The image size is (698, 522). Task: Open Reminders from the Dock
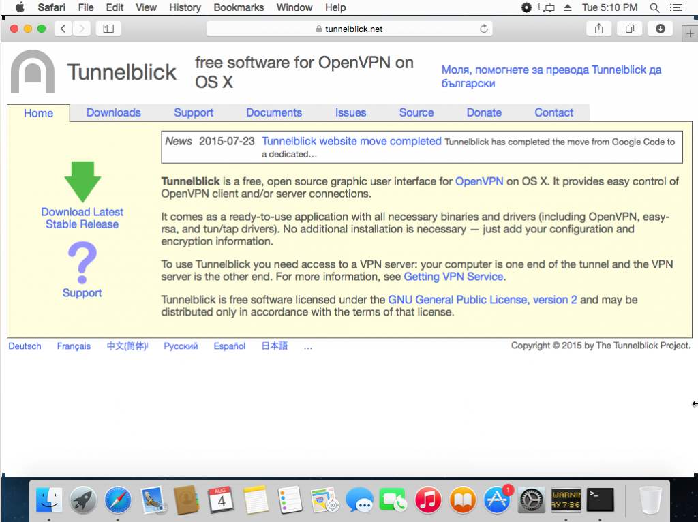tap(290, 500)
